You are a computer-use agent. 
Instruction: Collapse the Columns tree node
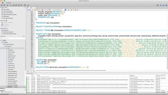pyautogui.click(x=4, y=46)
